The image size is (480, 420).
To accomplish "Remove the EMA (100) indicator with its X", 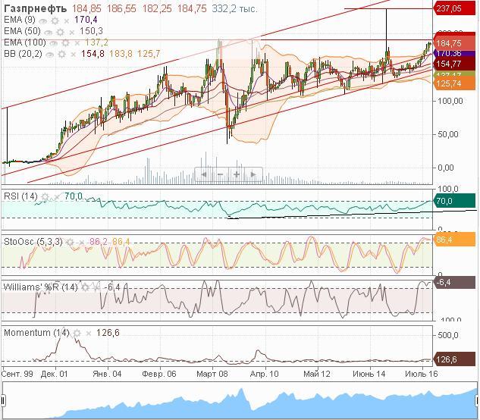I will [77, 43].
